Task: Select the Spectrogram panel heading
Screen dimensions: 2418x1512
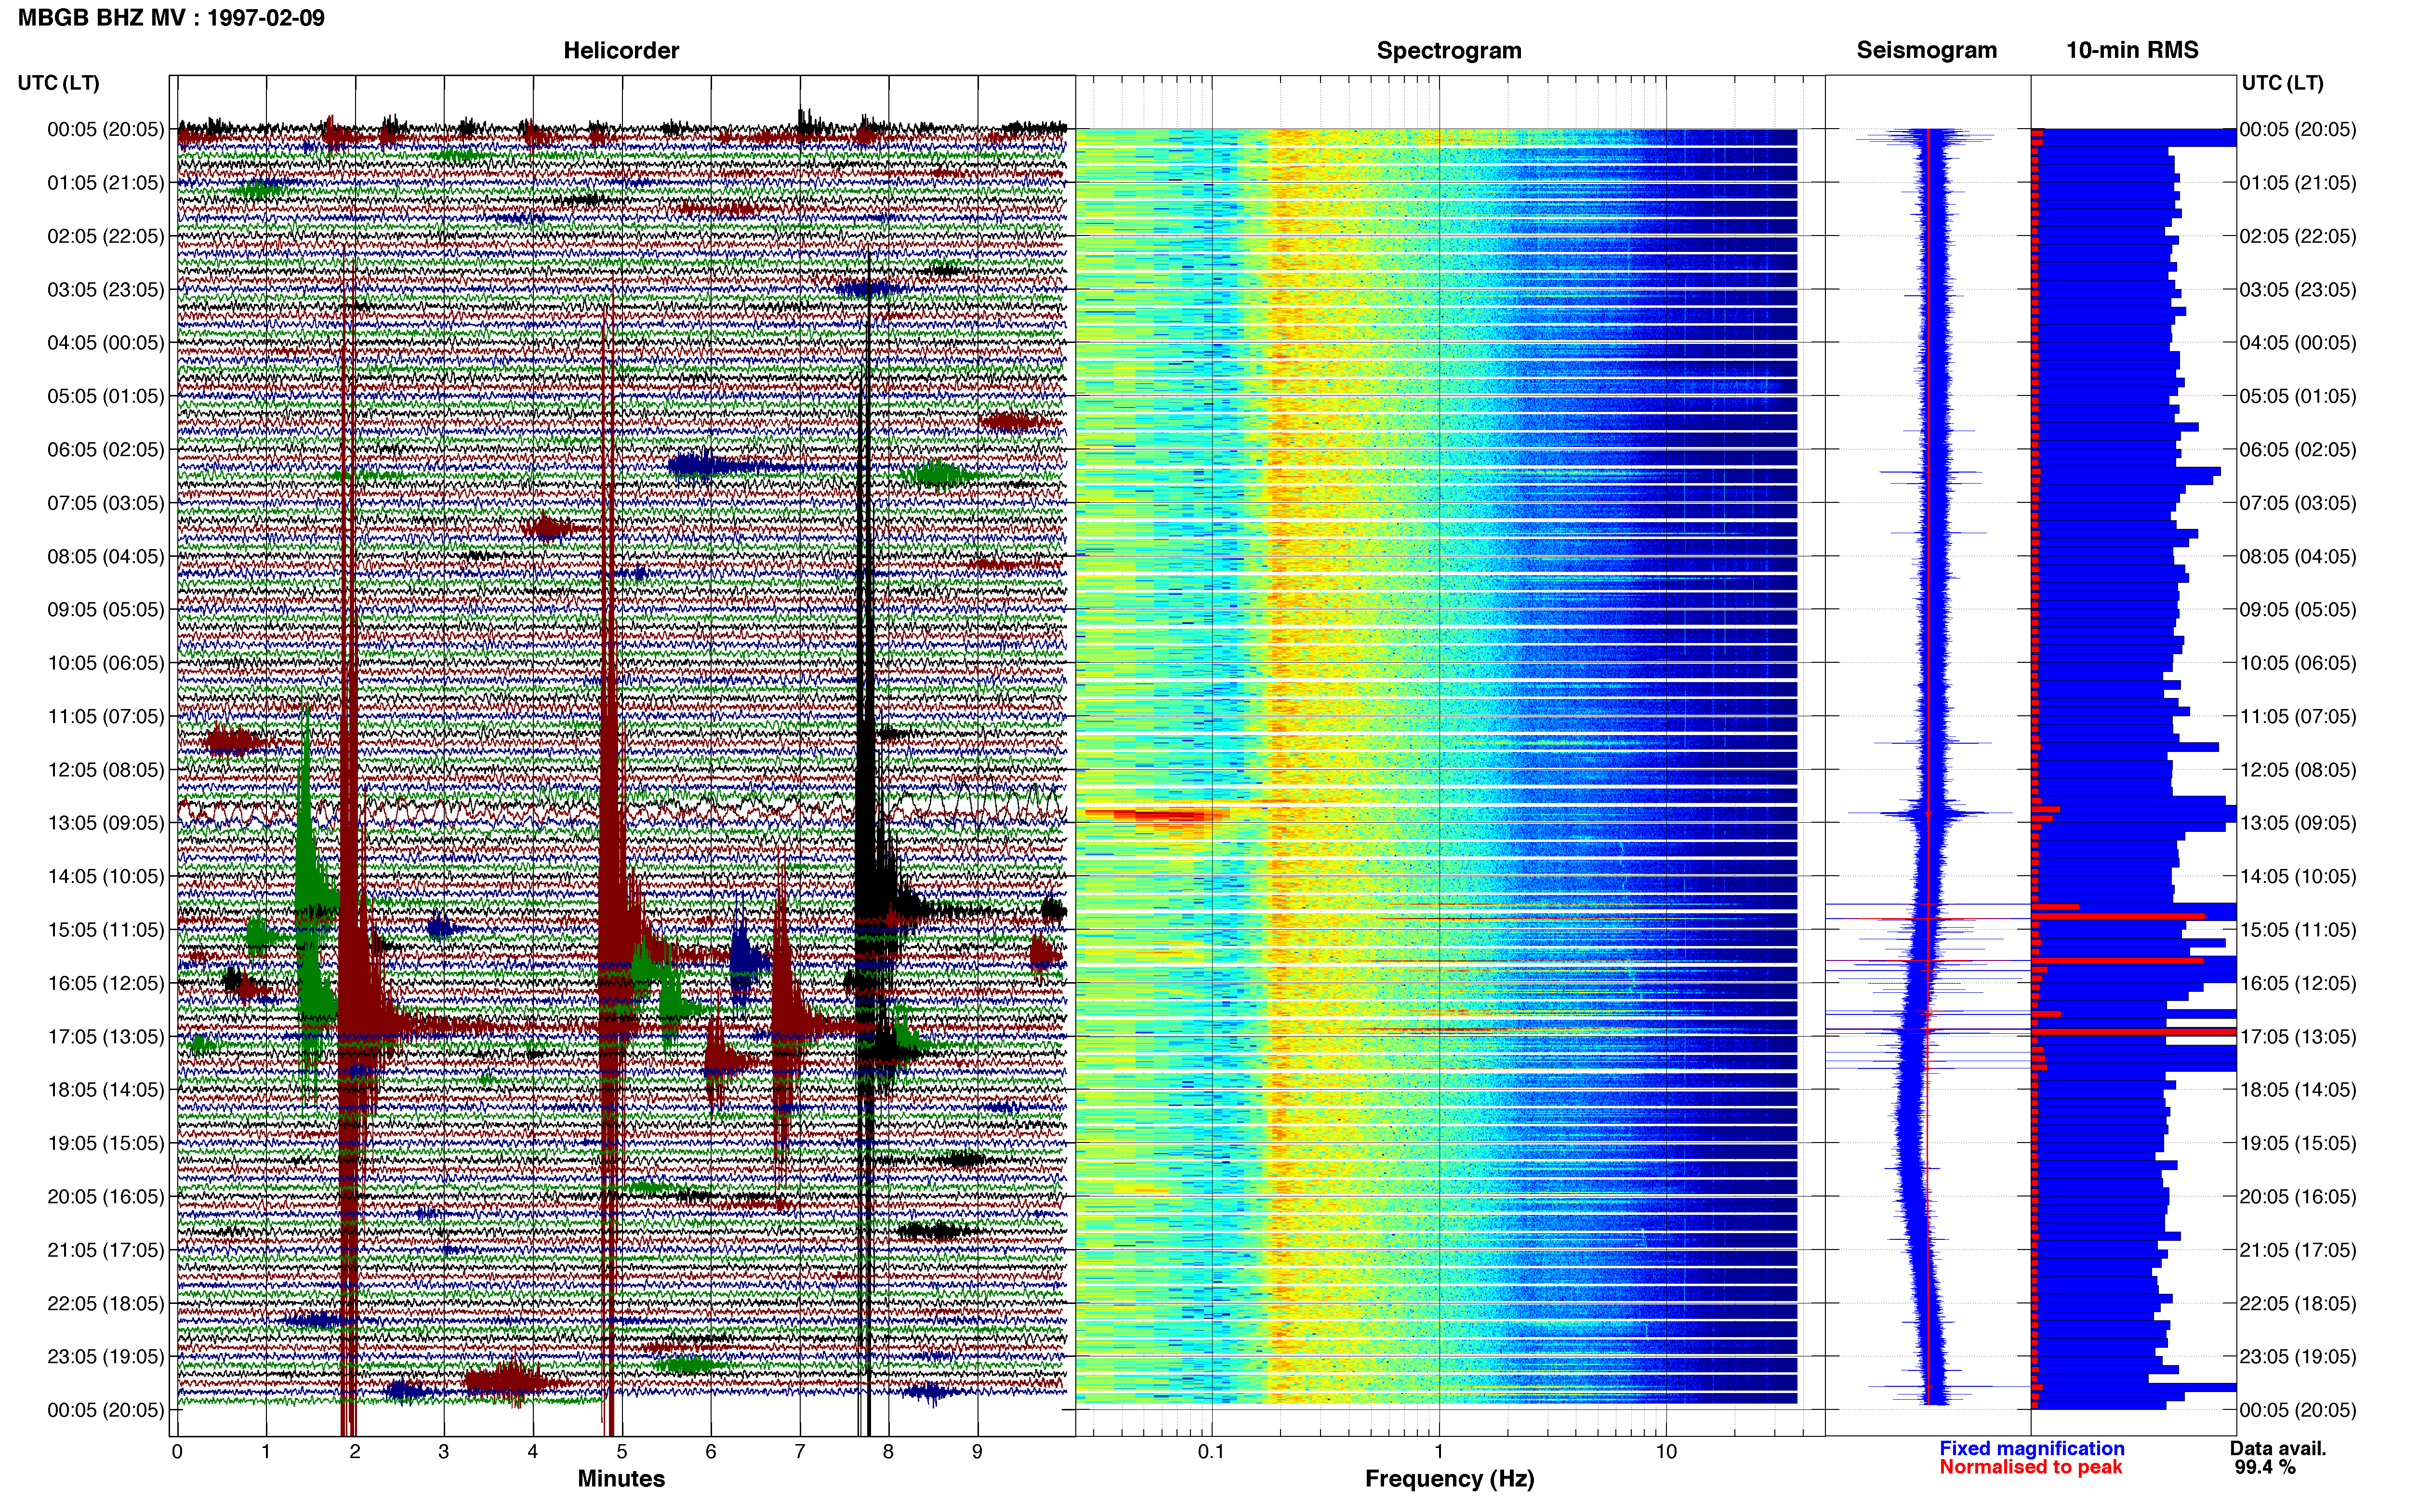Action: [1449, 50]
